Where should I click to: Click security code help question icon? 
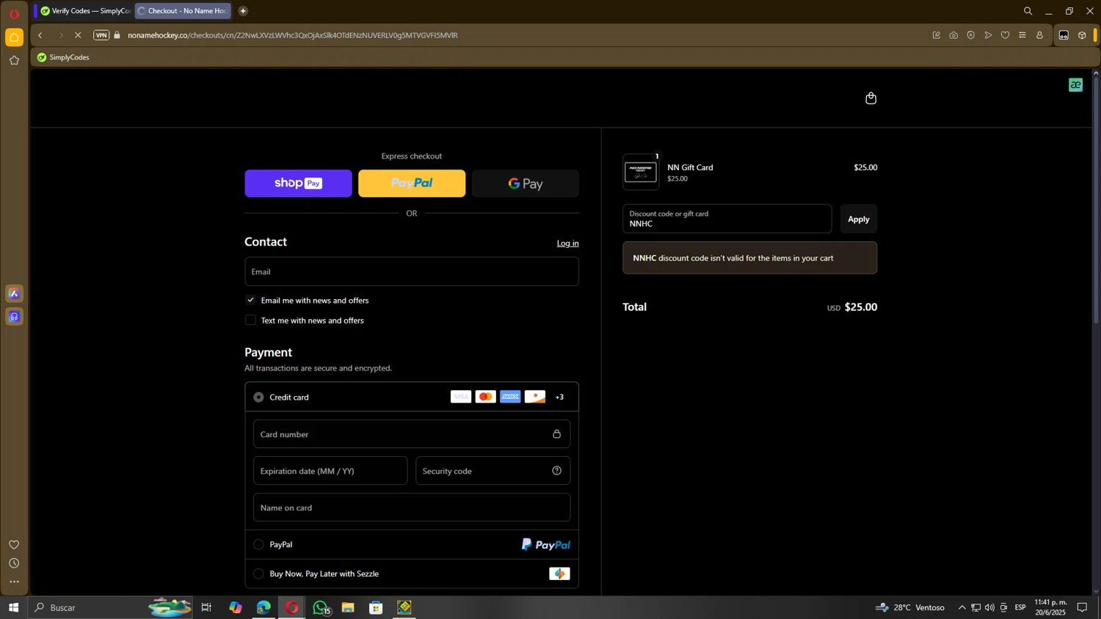[556, 471]
